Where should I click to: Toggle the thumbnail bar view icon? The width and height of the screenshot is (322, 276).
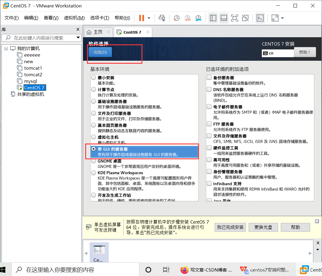(x=224, y=18)
